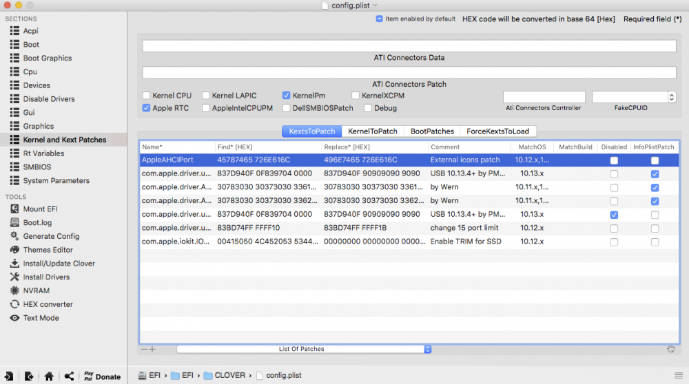Toggle Item enabled by default checkbox
689x384 pixels.
tap(379, 19)
